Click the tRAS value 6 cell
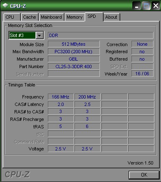The width and height of the screenshot is (161, 182). pyautogui.click(x=87, y=126)
